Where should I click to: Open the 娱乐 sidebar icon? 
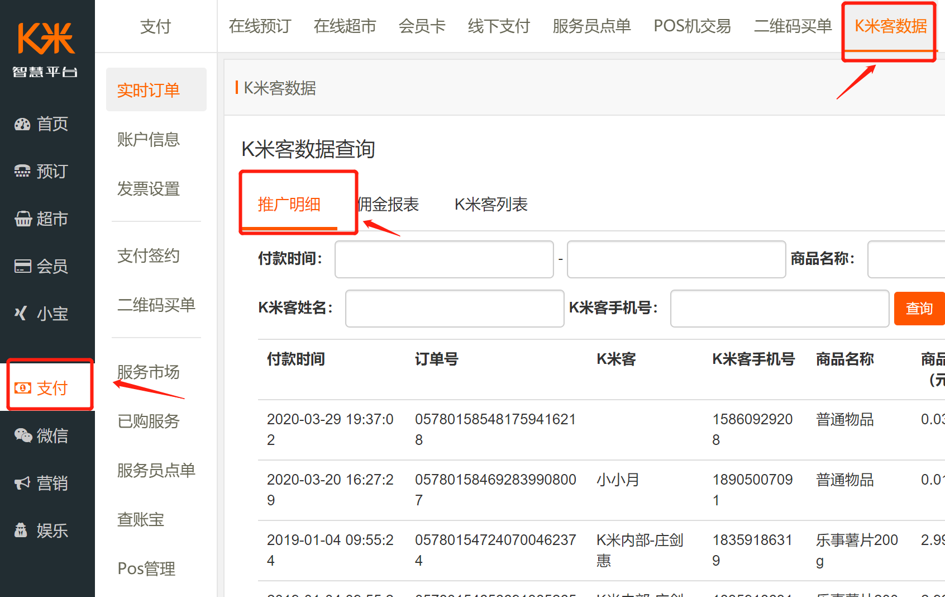pos(21,530)
